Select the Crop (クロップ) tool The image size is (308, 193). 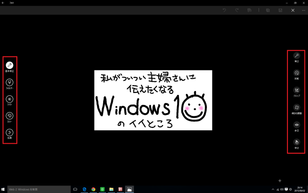[296, 90]
